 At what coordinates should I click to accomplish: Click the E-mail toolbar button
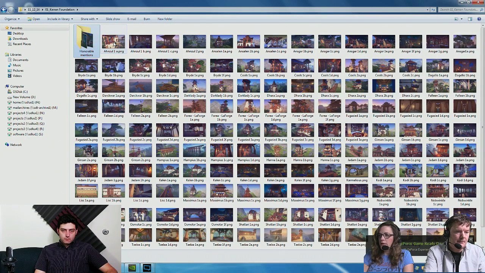(131, 19)
